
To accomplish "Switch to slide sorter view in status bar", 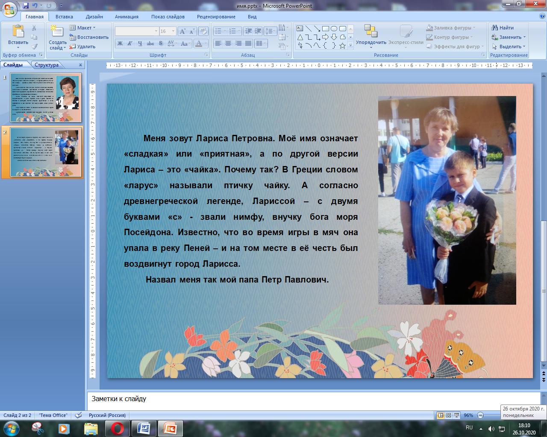I will 448,415.
